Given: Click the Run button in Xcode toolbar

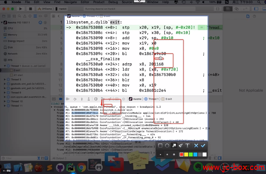Looking at the screenshot, I should (x=20, y=9).
